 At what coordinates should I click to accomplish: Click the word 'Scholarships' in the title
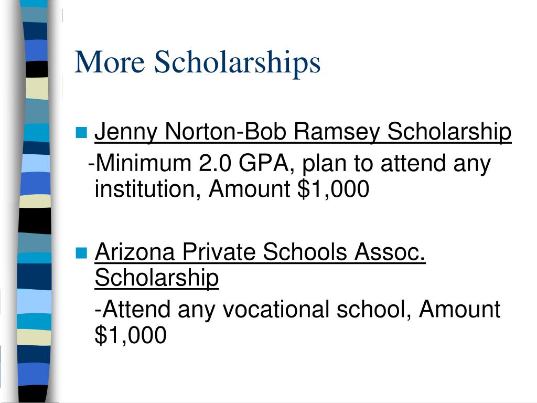tap(238, 63)
